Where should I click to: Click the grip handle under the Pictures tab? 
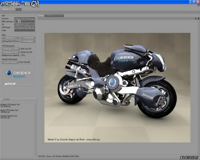pyautogui.click(x=39, y=19)
